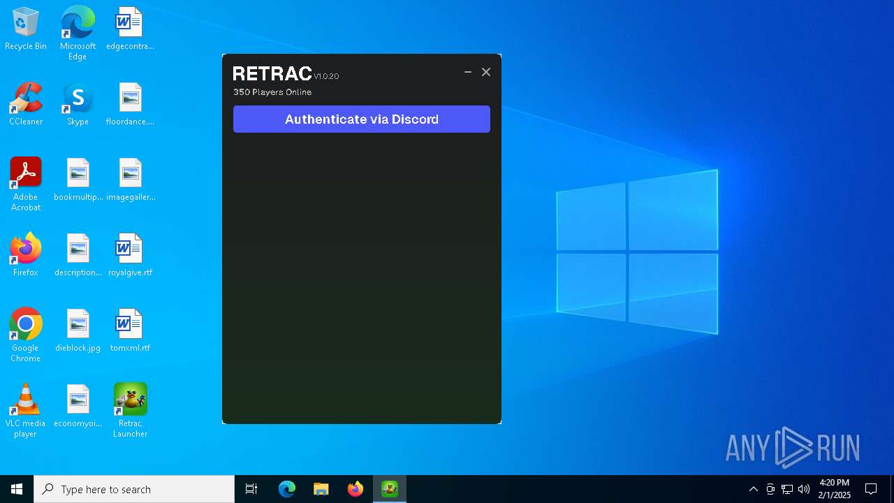
Task: Close the Retrac launcher window
Action: pyautogui.click(x=486, y=72)
